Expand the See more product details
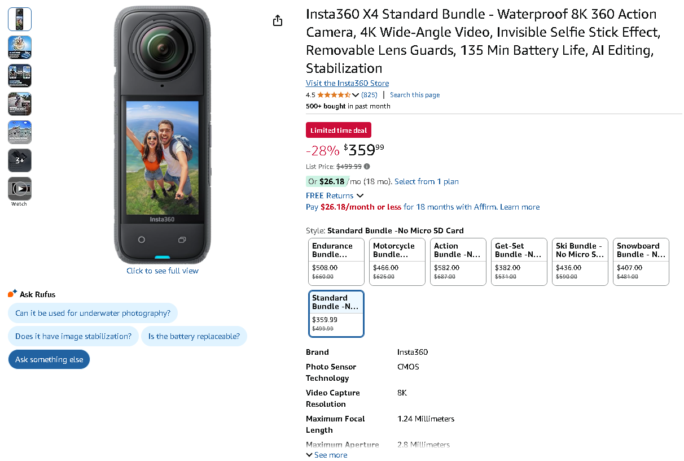The image size is (684, 461). [x=327, y=455]
